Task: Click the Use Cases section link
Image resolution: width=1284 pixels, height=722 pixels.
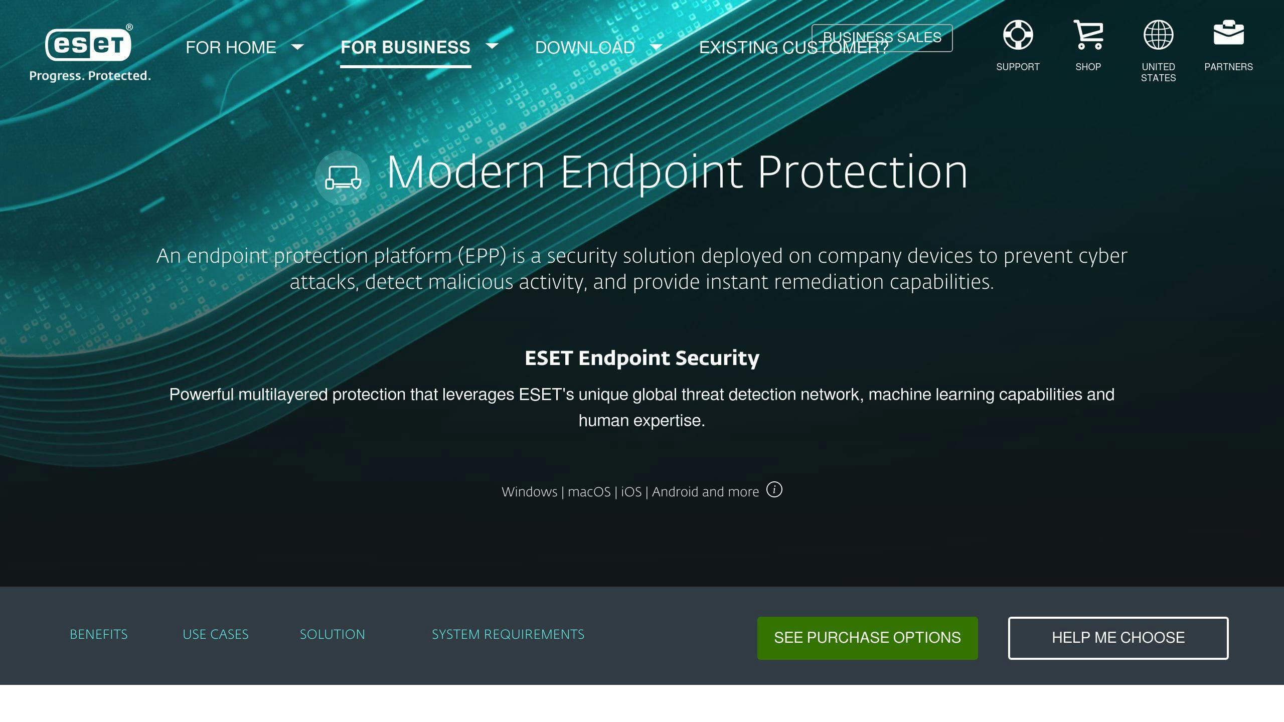Action: click(215, 635)
